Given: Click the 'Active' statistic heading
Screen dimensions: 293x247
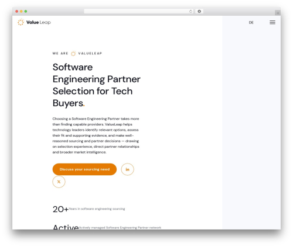Looking at the screenshot, I should [66, 227].
